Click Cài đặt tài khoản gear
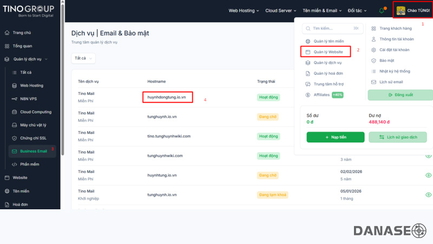Viewport: 433px width, 244px height. (x=373, y=50)
